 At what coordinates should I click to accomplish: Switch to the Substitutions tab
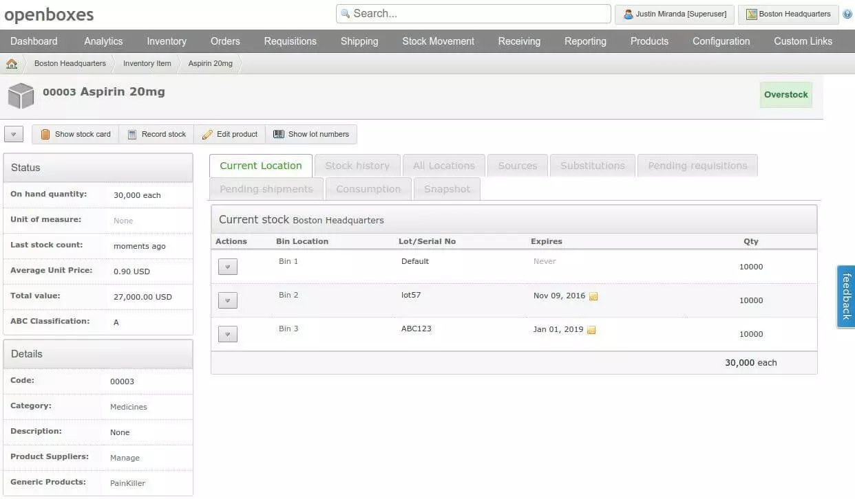coord(593,166)
